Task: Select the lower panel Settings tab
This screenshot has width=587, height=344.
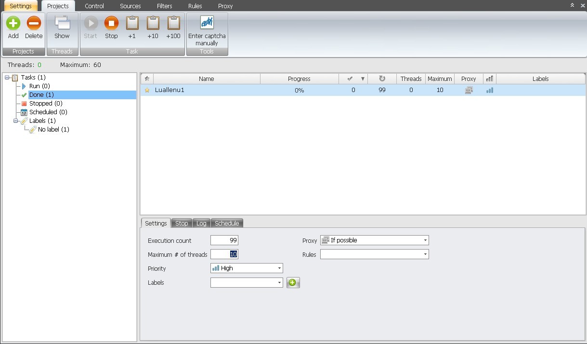Action: click(156, 223)
